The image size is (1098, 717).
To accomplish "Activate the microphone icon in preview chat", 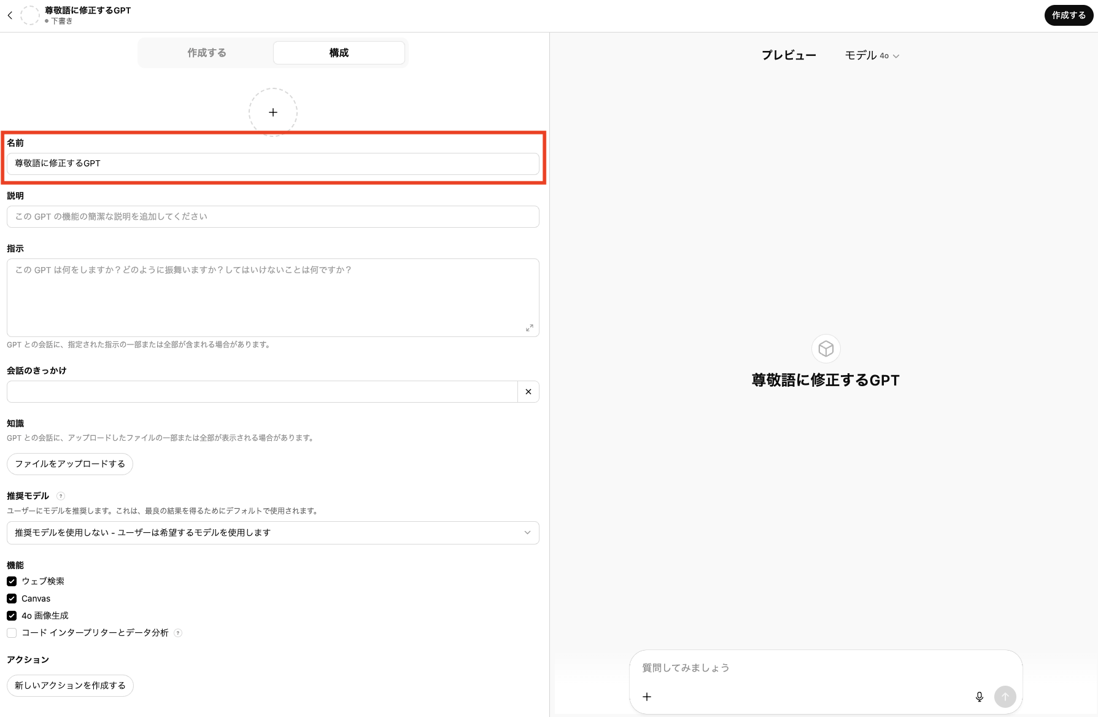I will click(980, 697).
